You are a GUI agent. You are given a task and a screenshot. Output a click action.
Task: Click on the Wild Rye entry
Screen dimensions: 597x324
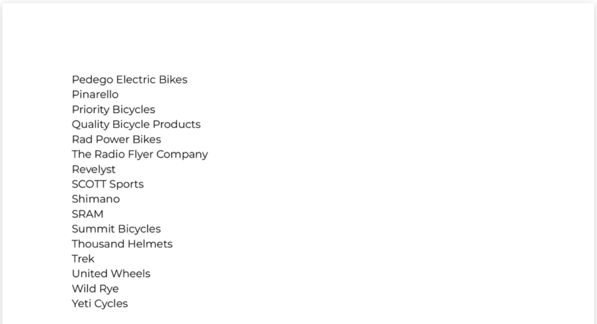(95, 289)
